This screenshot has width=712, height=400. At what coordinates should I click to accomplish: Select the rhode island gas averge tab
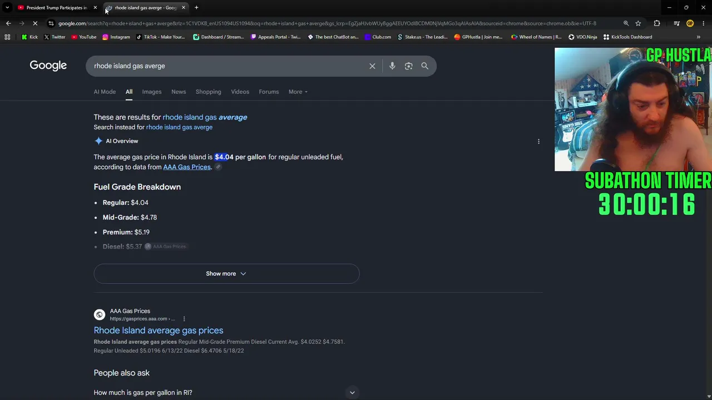pos(146,8)
